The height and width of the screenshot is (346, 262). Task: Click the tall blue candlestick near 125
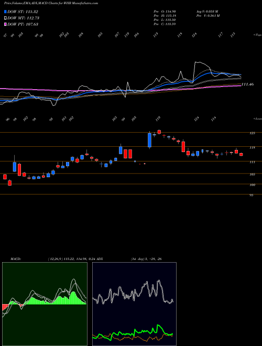tap(149, 140)
